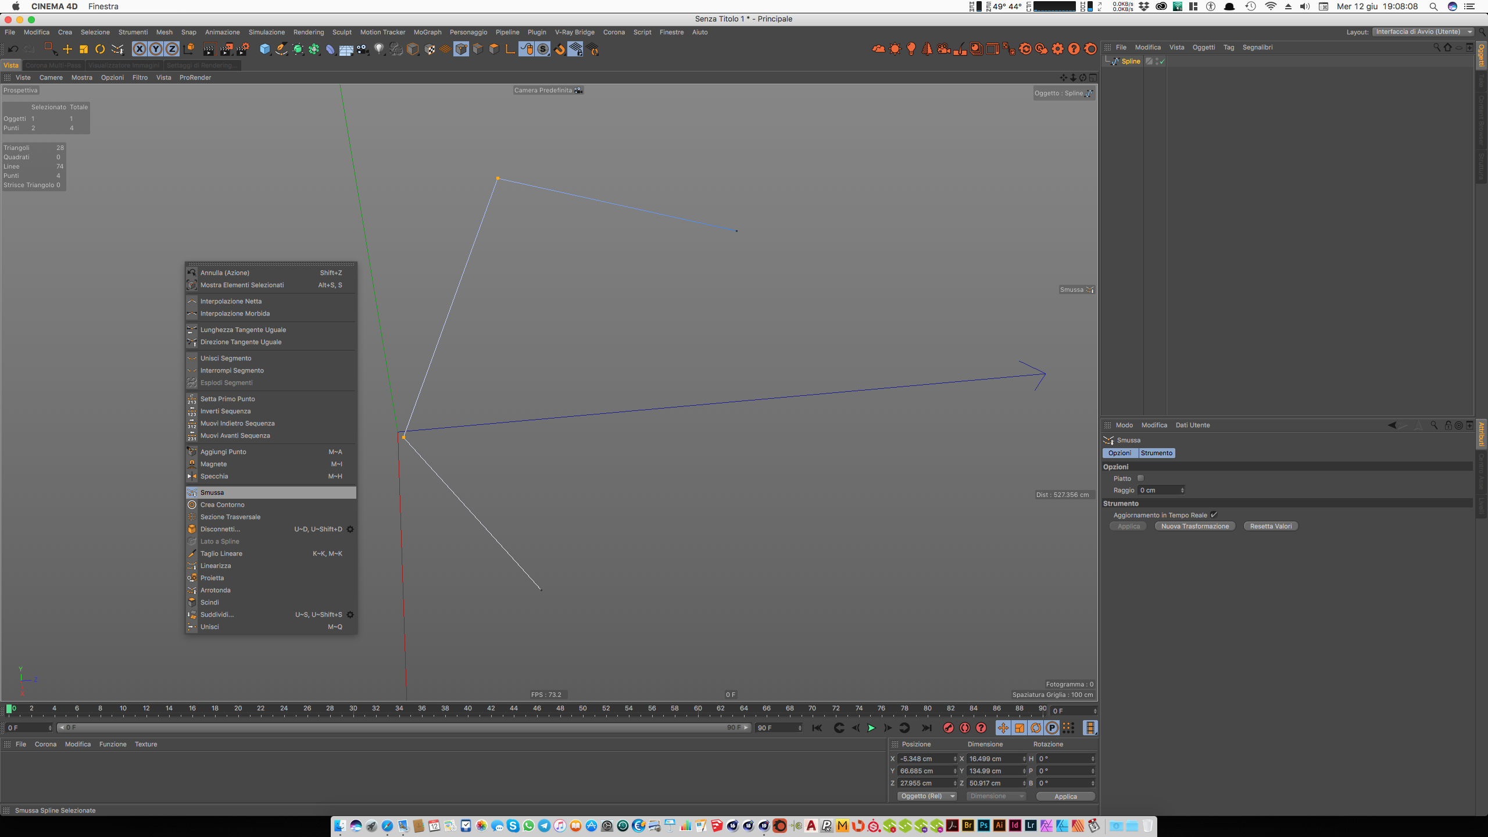Select the Rotate tool icon
The image size is (1488, 837).
tap(100, 49)
